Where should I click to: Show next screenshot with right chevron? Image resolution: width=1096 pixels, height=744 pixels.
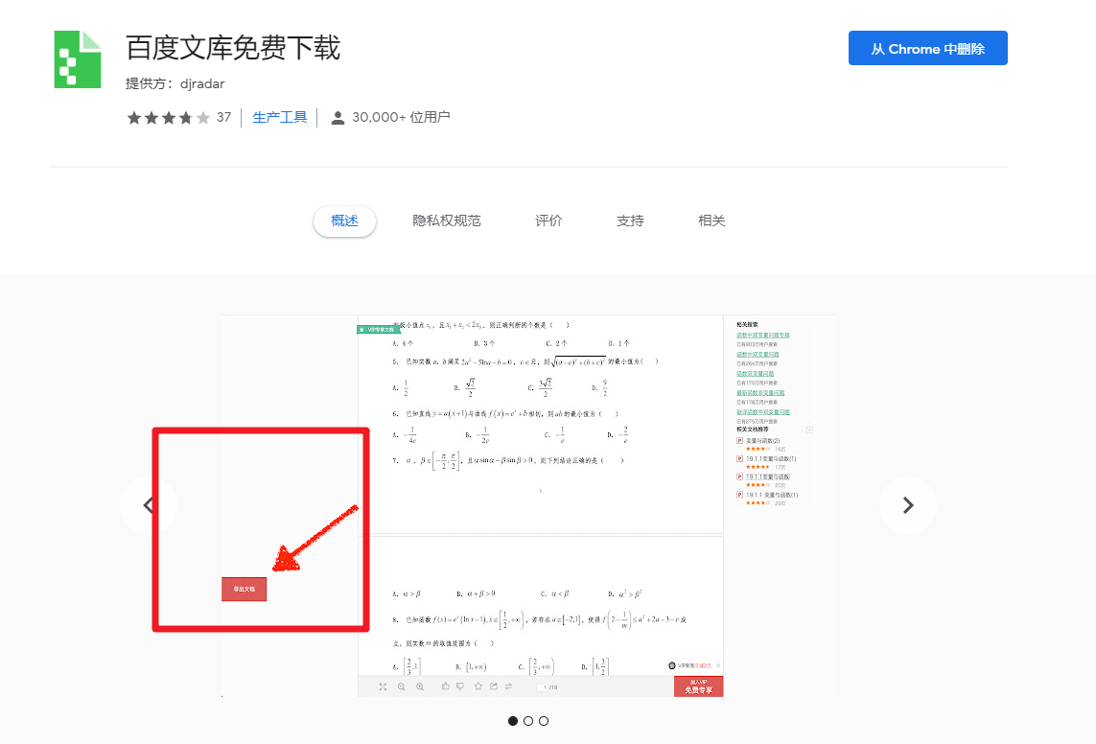[x=907, y=505]
